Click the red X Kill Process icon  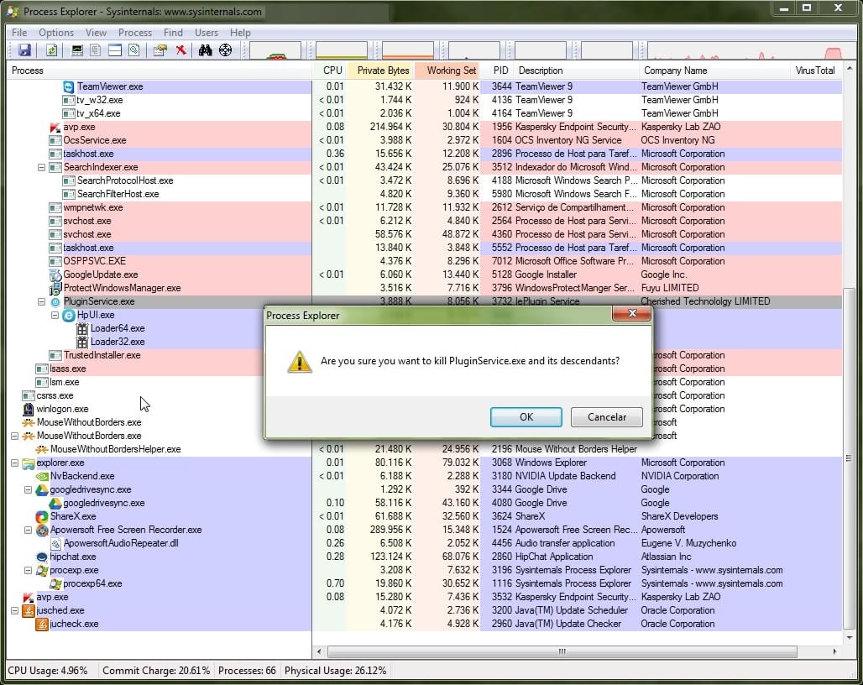180,50
